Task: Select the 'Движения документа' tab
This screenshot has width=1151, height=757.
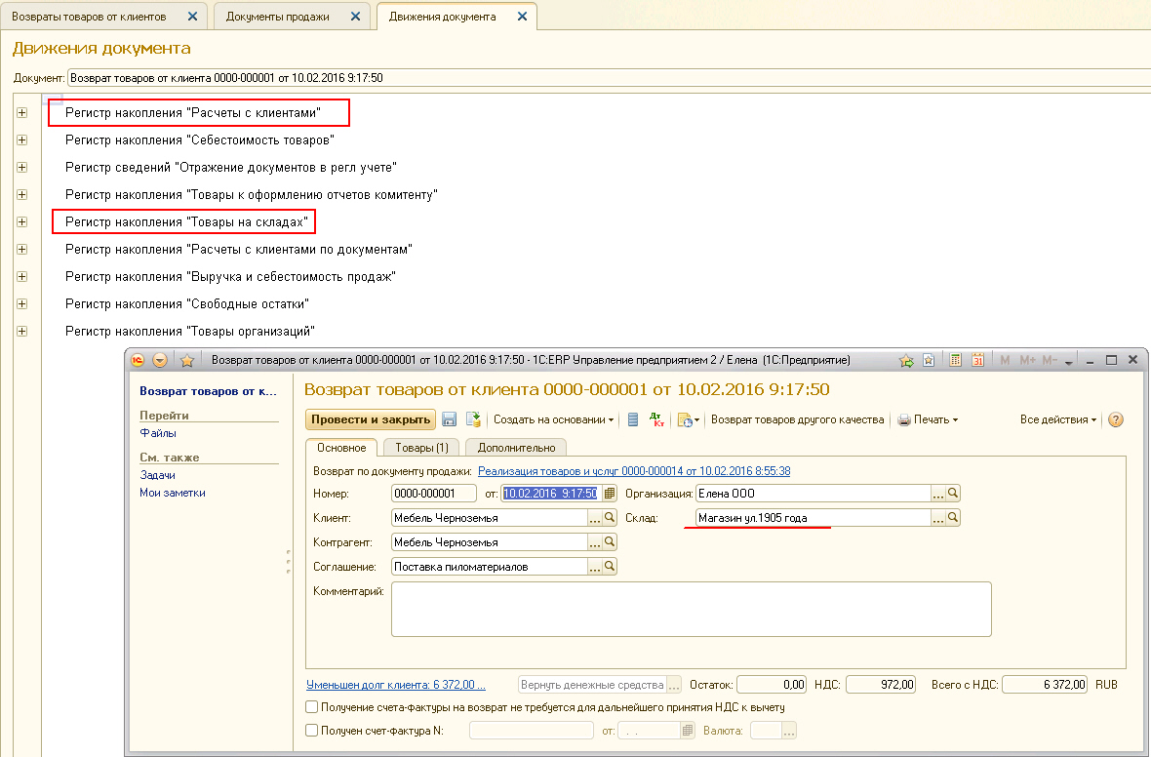Action: point(443,17)
